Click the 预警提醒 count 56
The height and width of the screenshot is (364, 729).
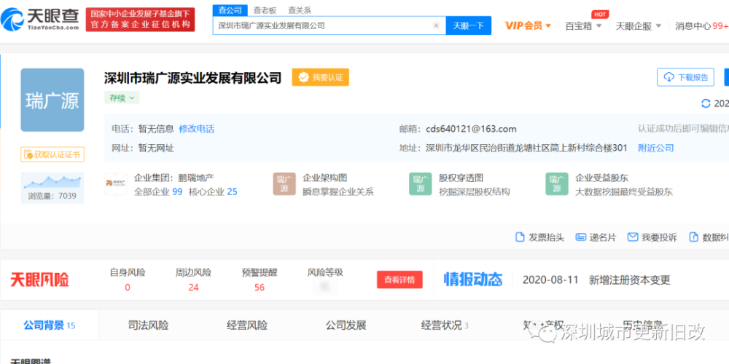pyautogui.click(x=260, y=288)
